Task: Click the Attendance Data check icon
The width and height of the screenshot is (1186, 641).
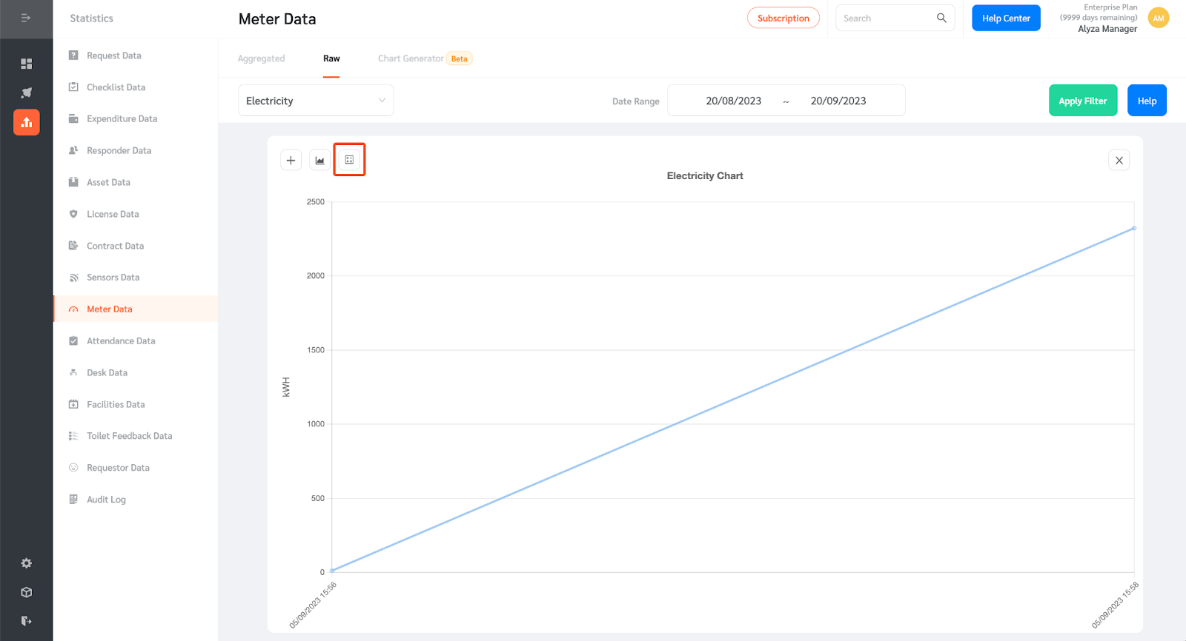Action: pos(73,341)
